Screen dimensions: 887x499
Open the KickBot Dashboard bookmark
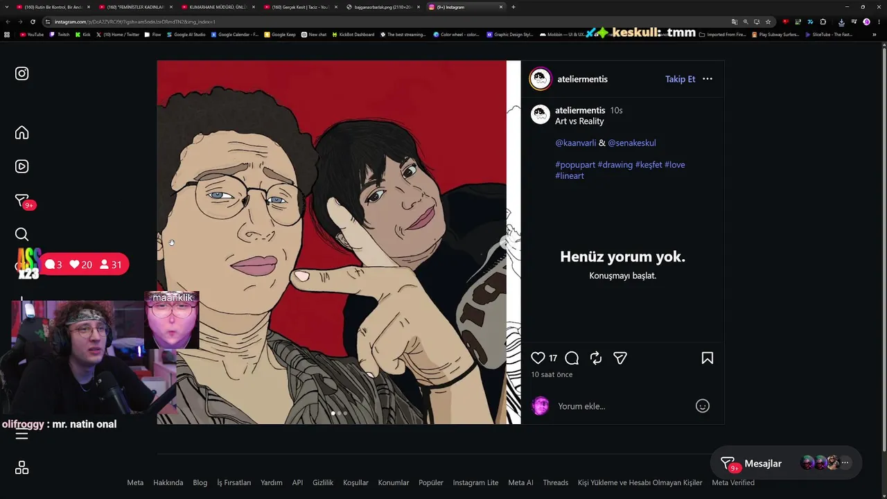click(353, 34)
